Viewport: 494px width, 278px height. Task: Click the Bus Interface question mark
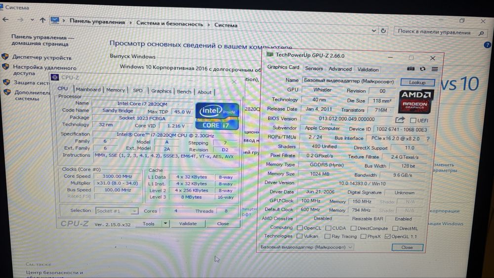[x=428, y=139]
